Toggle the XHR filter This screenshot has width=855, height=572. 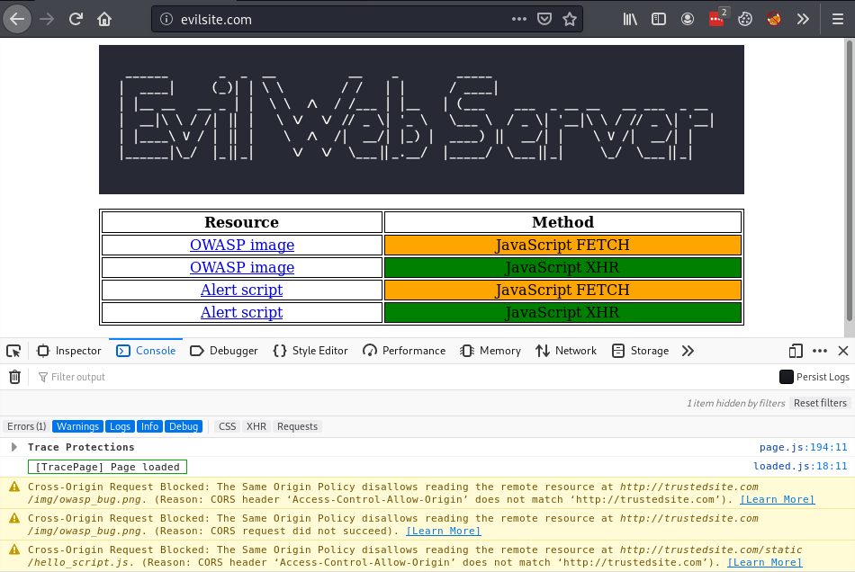[x=256, y=426]
